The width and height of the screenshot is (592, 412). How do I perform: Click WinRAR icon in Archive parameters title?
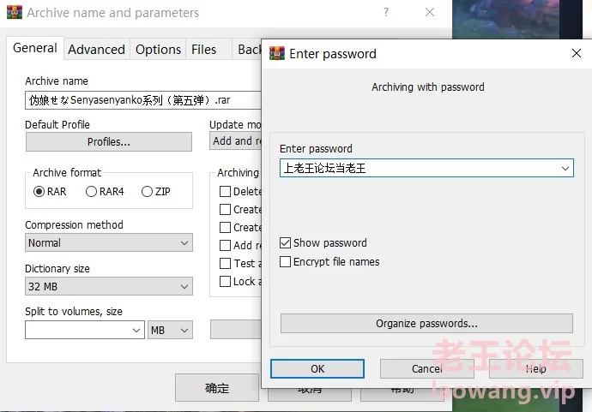point(15,12)
